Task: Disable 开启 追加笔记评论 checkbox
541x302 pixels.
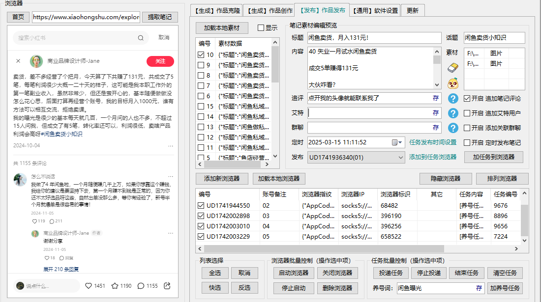Action: 467,99
